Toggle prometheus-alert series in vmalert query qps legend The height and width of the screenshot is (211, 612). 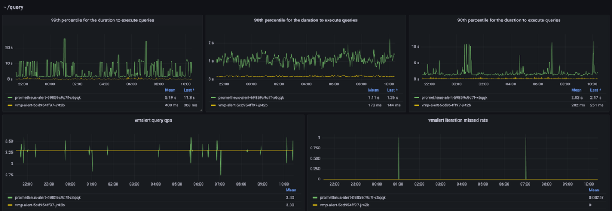coord(48,197)
